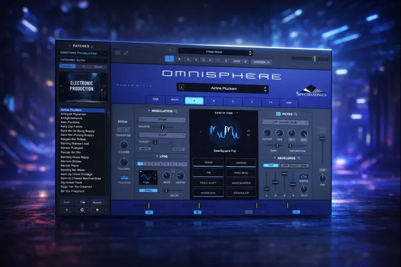Click the RING MOD button
Viewport: 401px width, 267px height.
tap(241, 173)
